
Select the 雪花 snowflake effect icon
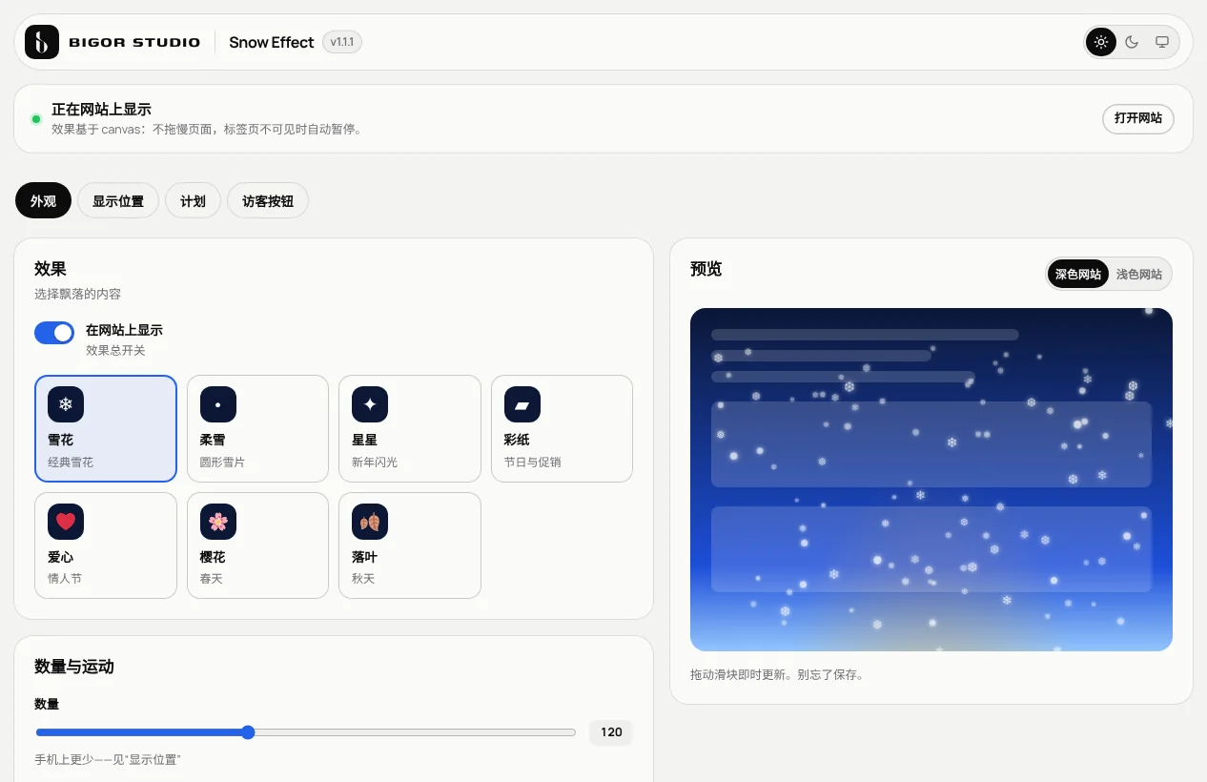click(66, 404)
